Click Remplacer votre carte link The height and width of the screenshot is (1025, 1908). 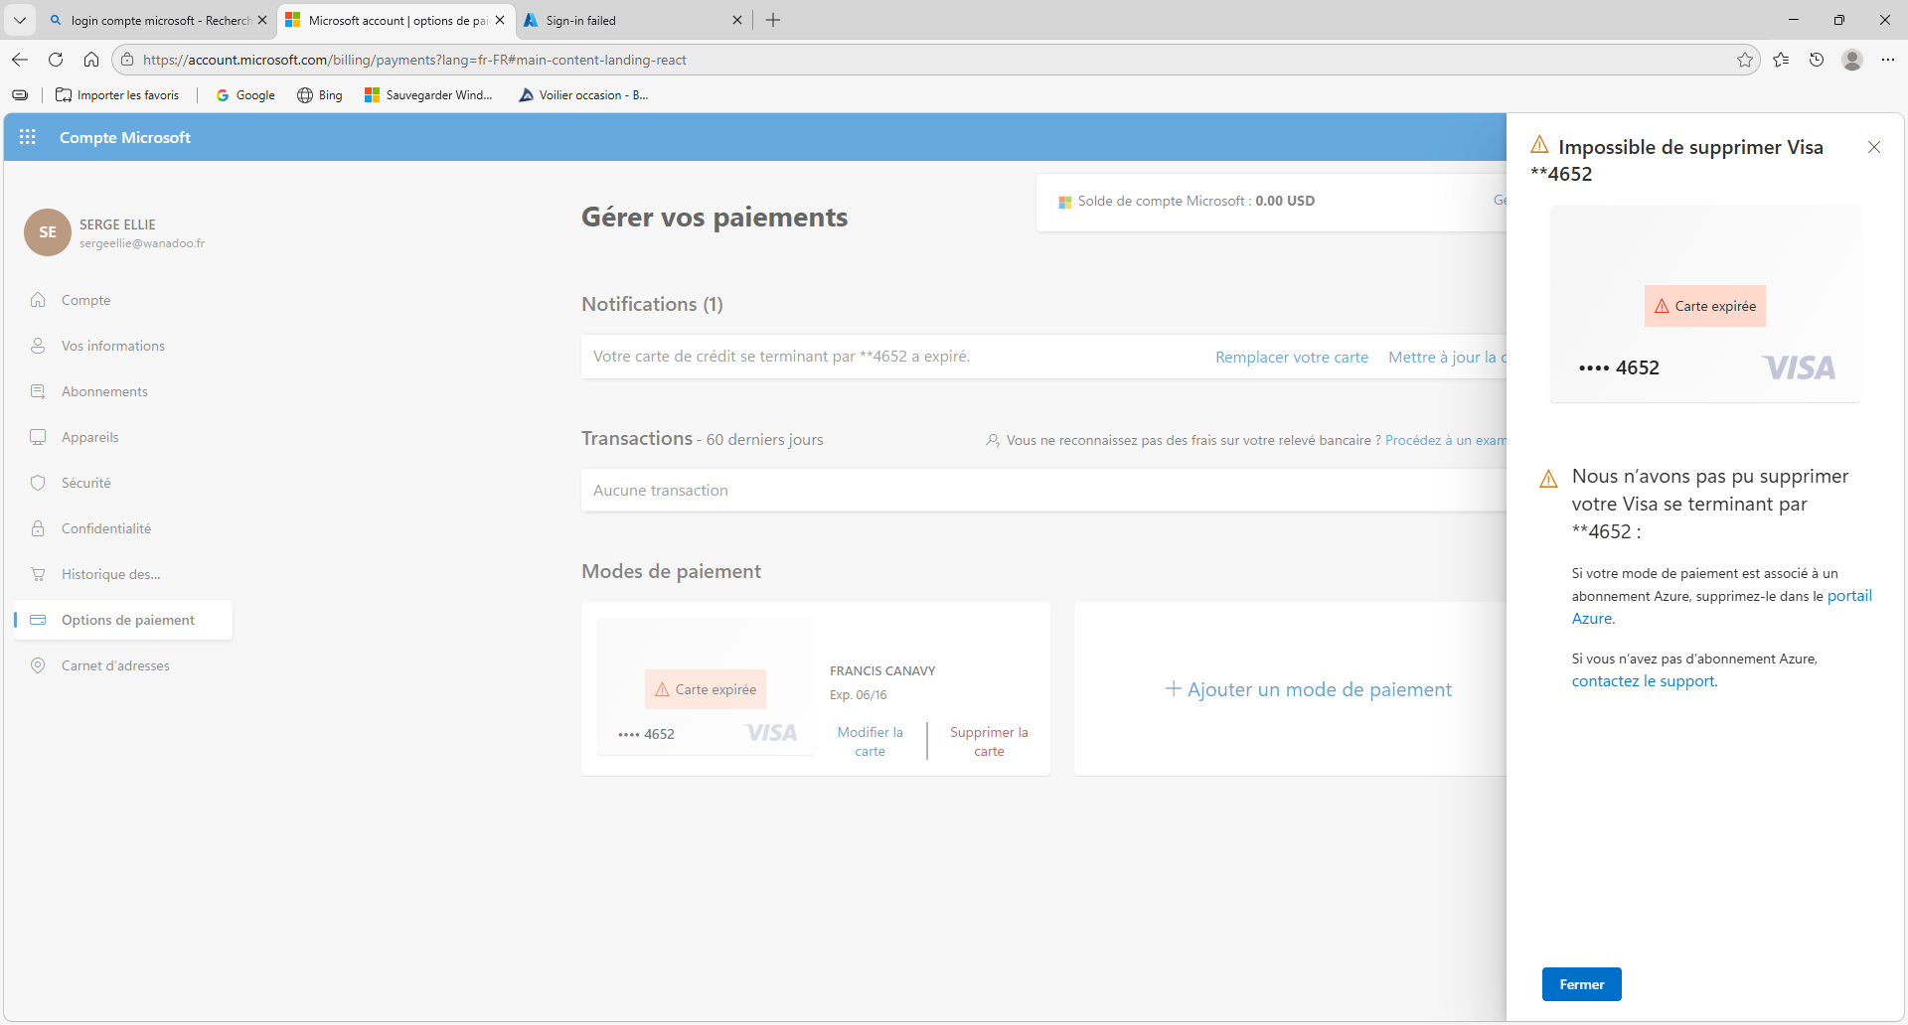coord(1292,358)
